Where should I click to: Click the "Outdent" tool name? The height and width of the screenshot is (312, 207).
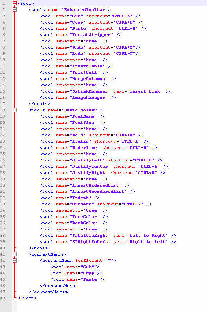[x=82, y=204]
